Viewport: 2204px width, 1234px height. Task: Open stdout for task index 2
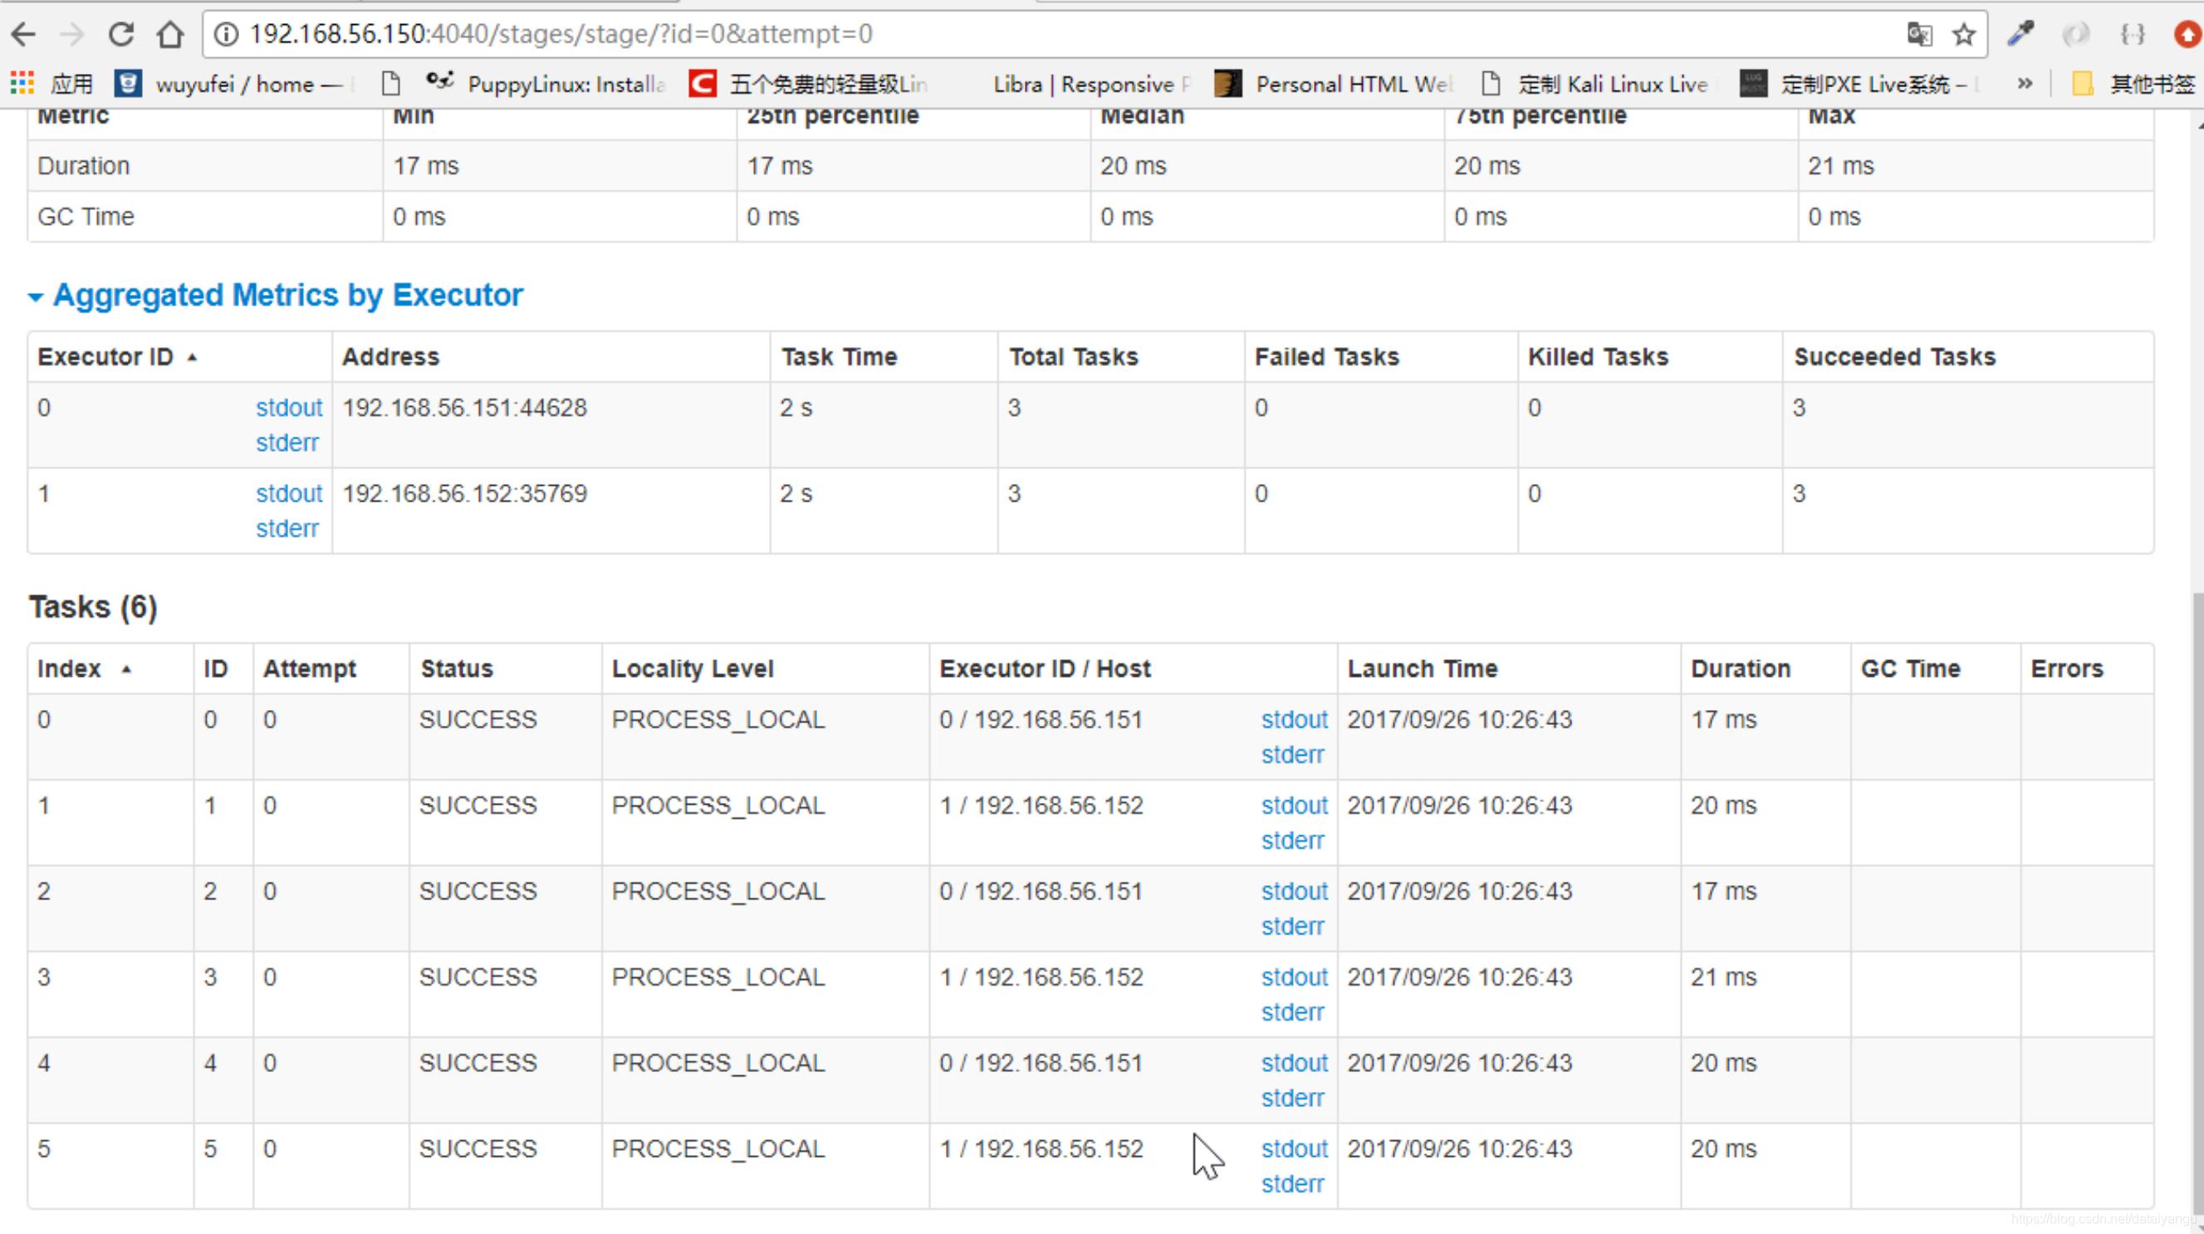point(1295,891)
